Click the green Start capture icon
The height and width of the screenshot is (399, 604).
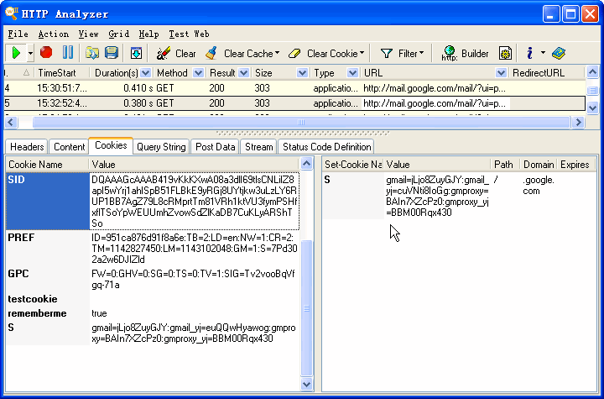(16, 53)
